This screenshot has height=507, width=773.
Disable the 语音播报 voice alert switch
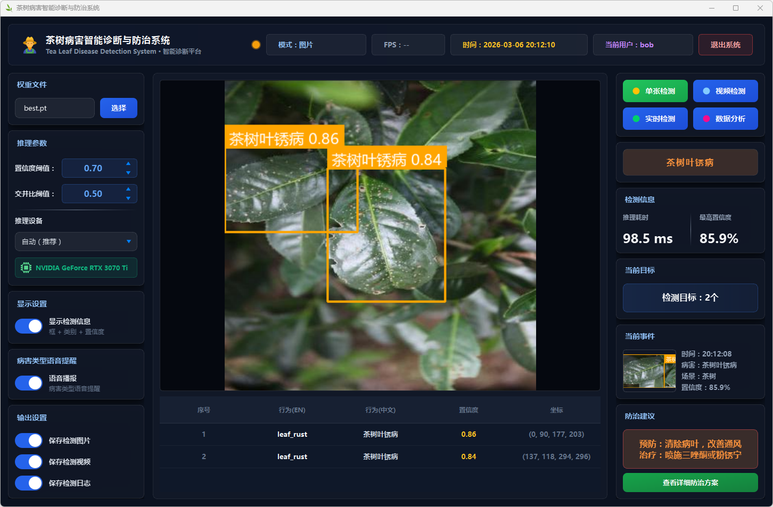pos(29,383)
